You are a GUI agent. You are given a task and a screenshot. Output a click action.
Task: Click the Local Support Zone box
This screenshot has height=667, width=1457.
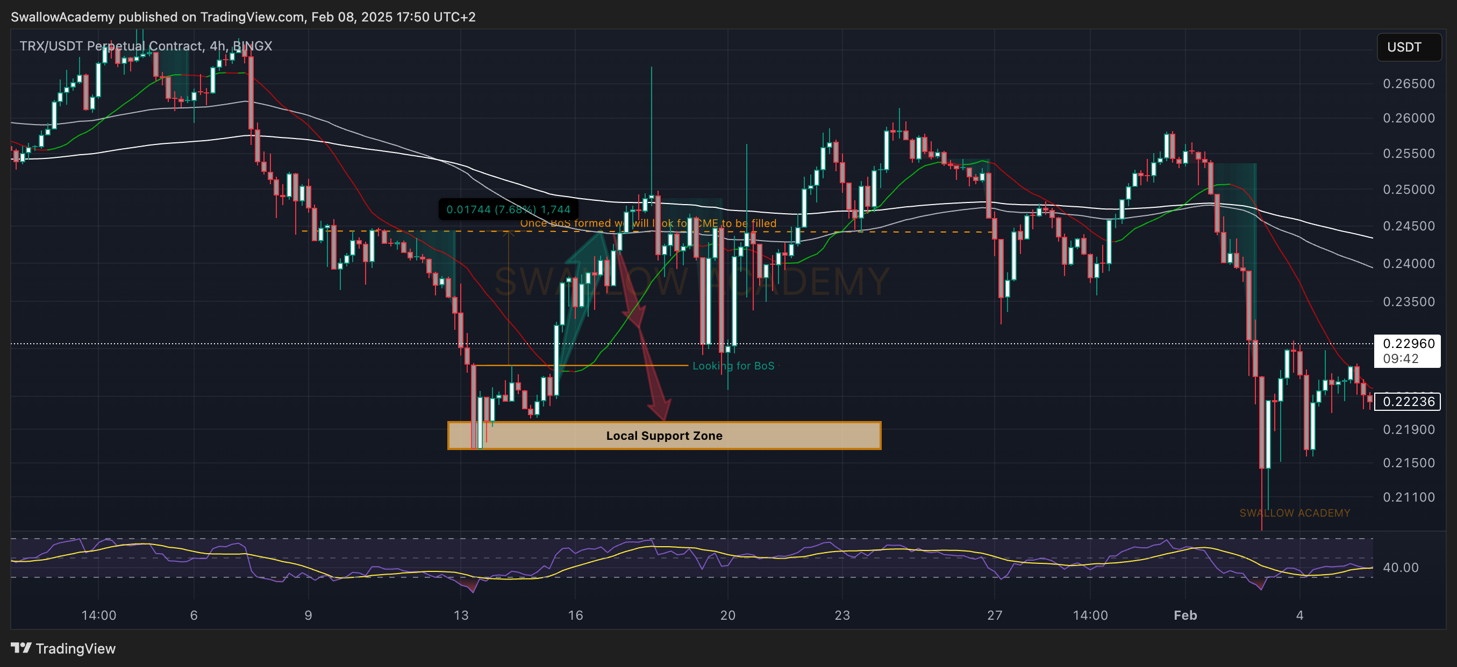click(664, 436)
